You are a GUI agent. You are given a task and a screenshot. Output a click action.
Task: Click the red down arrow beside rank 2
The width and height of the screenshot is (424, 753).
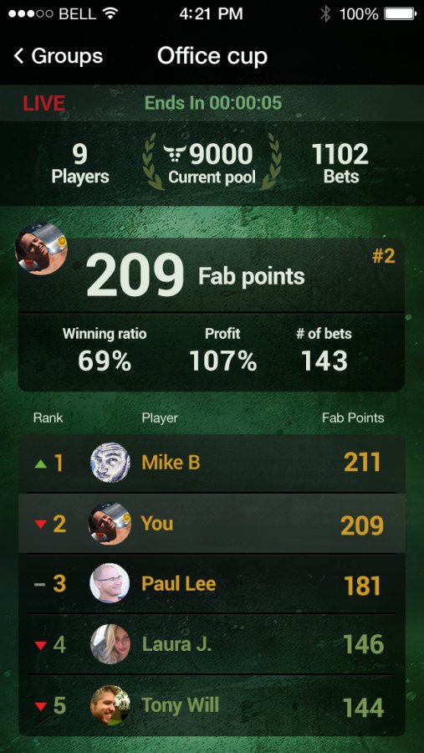tap(41, 525)
